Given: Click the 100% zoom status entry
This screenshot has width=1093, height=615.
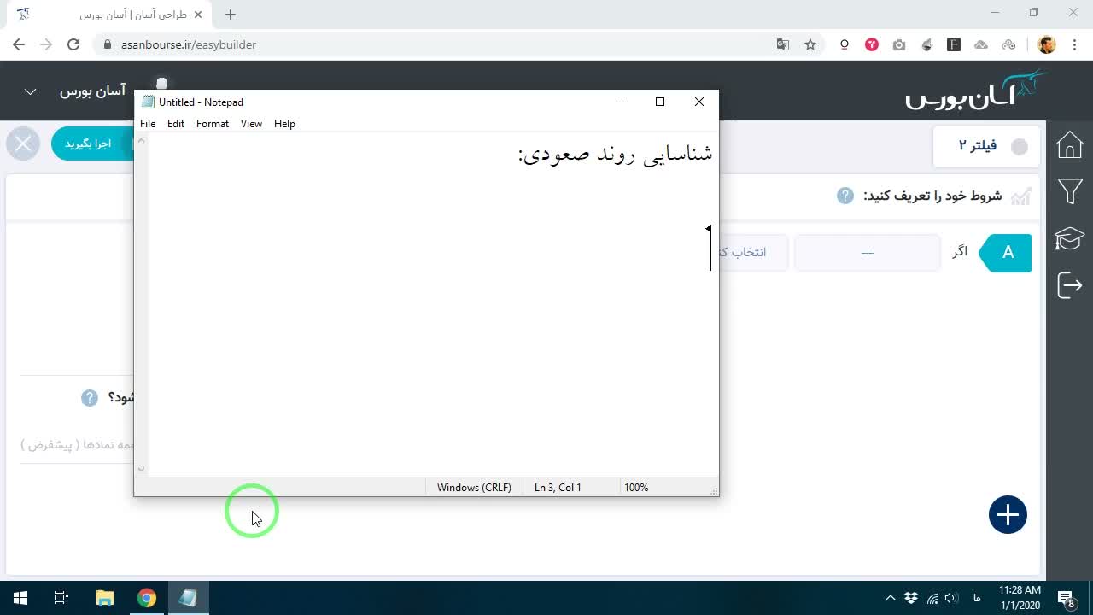Looking at the screenshot, I should point(636,488).
